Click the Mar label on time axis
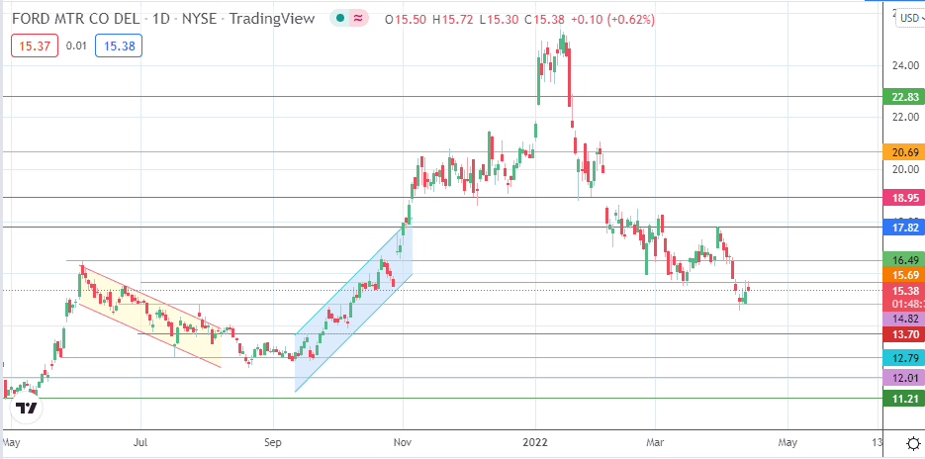 656,442
